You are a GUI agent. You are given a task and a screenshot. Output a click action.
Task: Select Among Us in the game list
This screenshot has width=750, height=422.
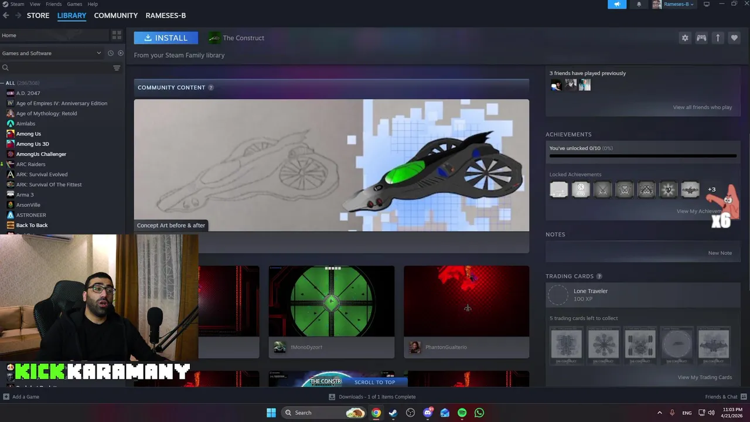[x=29, y=134]
